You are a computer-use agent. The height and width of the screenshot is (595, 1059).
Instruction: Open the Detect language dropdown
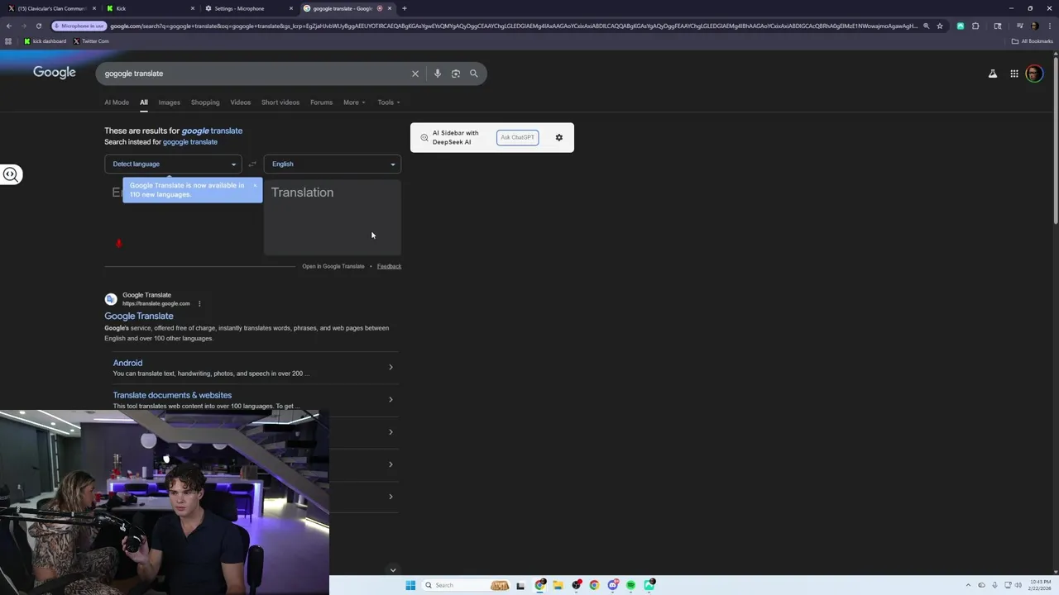pos(174,164)
